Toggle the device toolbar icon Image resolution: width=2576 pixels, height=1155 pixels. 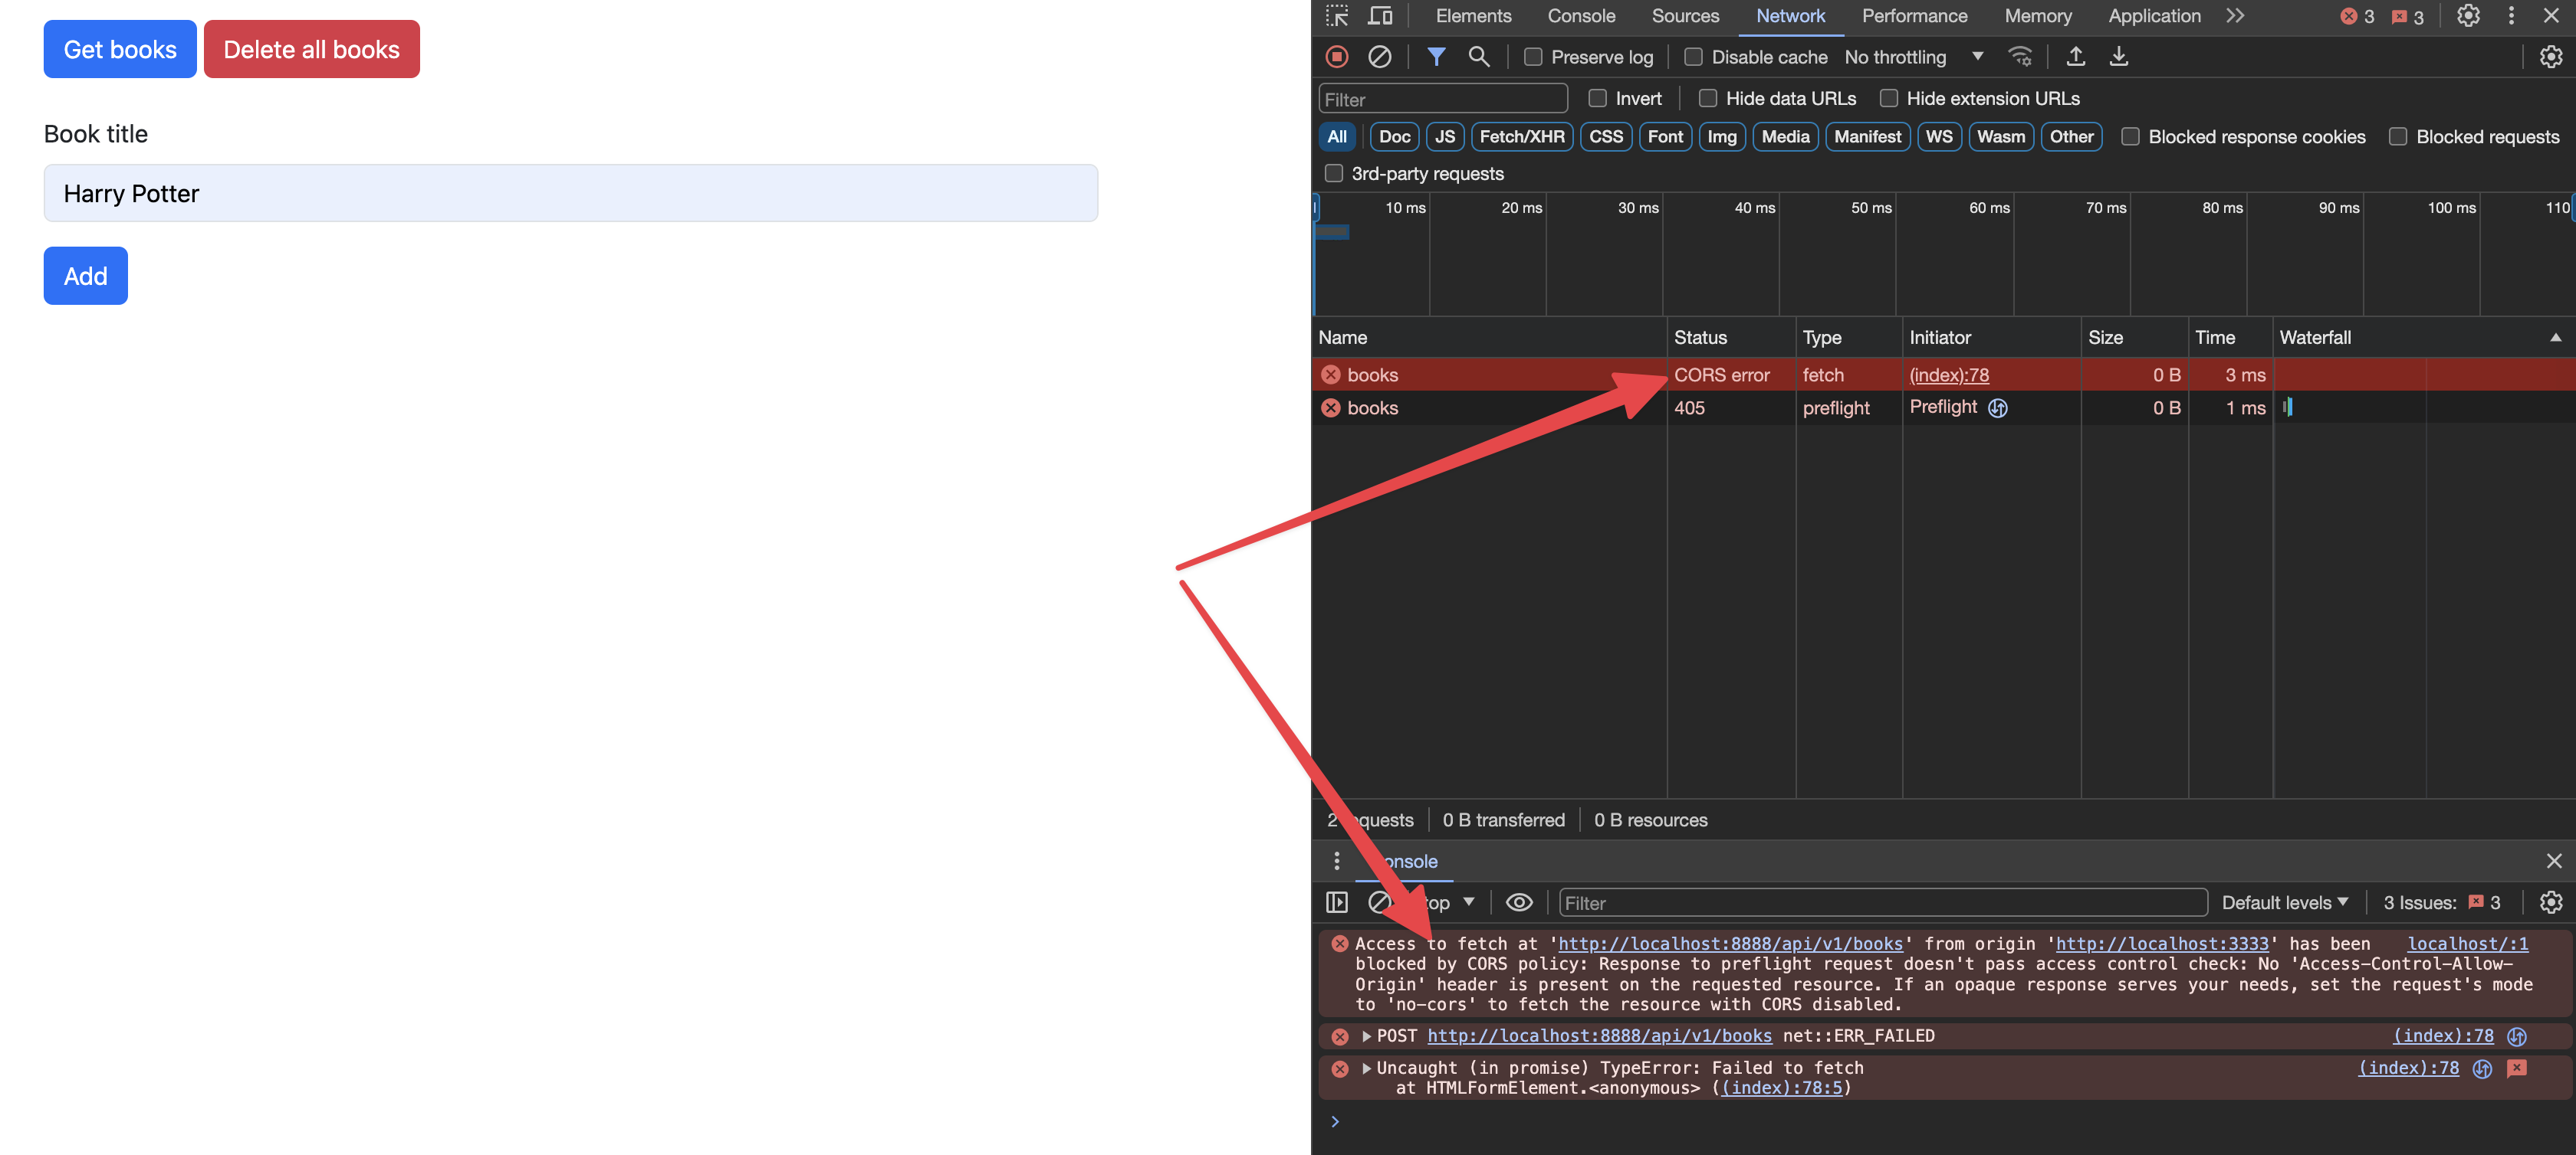tap(1380, 16)
